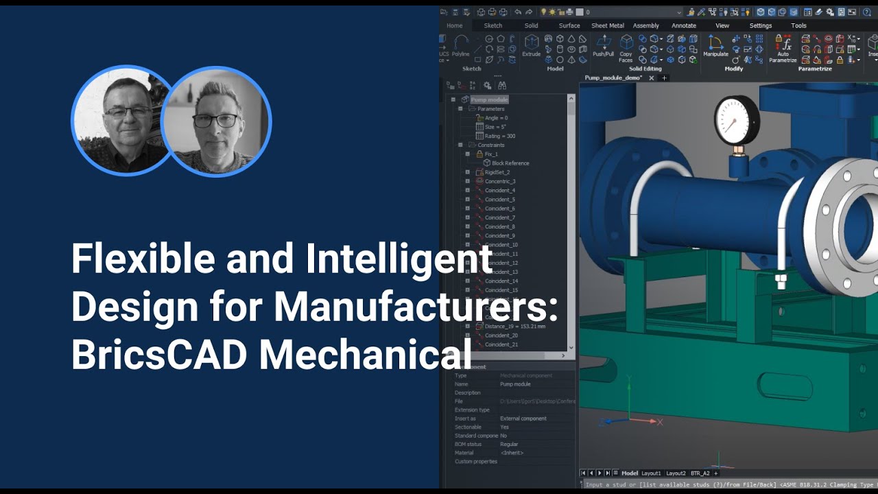Select the Extrude tool in the Model panel
This screenshot has width=878, height=494.
coord(532,45)
